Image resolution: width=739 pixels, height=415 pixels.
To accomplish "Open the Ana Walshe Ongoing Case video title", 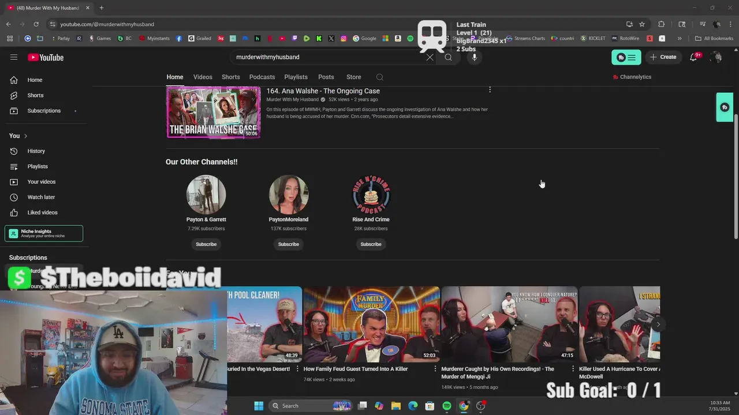I will coord(323,91).
